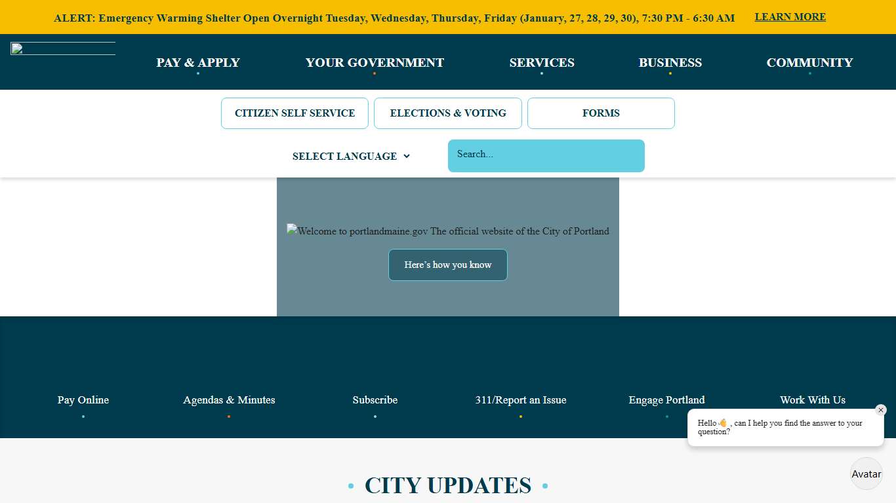
Task: Open the Agendas & Minutes quick link
Action: click(229, 400)
